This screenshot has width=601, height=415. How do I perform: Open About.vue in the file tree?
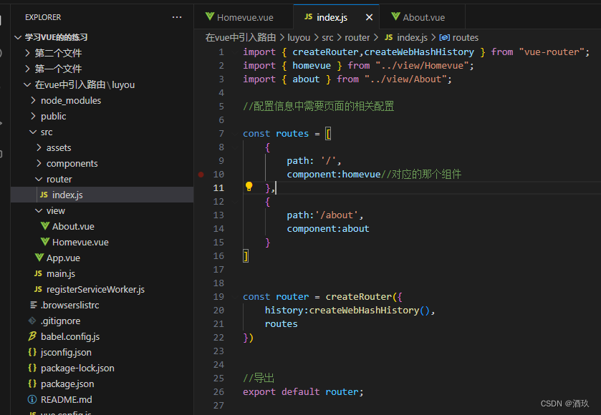click(x=102, y=226)
